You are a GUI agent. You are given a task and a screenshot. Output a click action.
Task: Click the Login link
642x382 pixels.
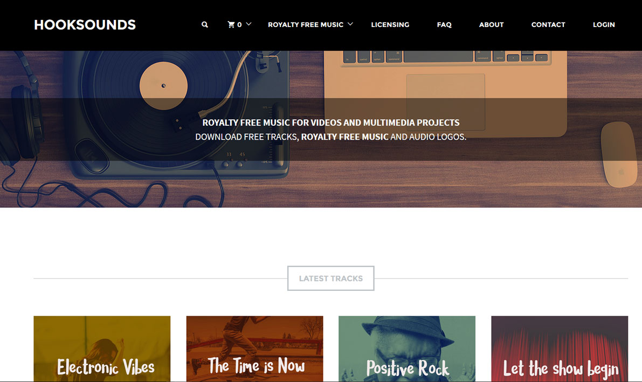[x=604, y=25]
